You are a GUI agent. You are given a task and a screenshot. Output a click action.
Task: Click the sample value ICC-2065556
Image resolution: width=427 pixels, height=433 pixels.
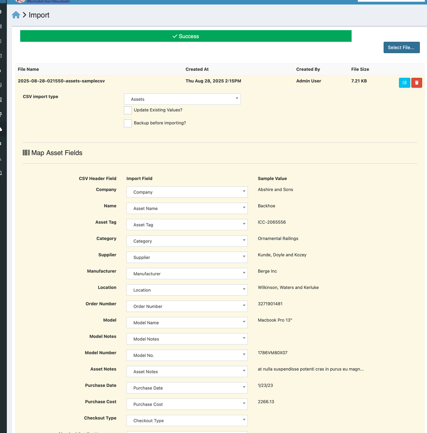(x=272, y=222)
